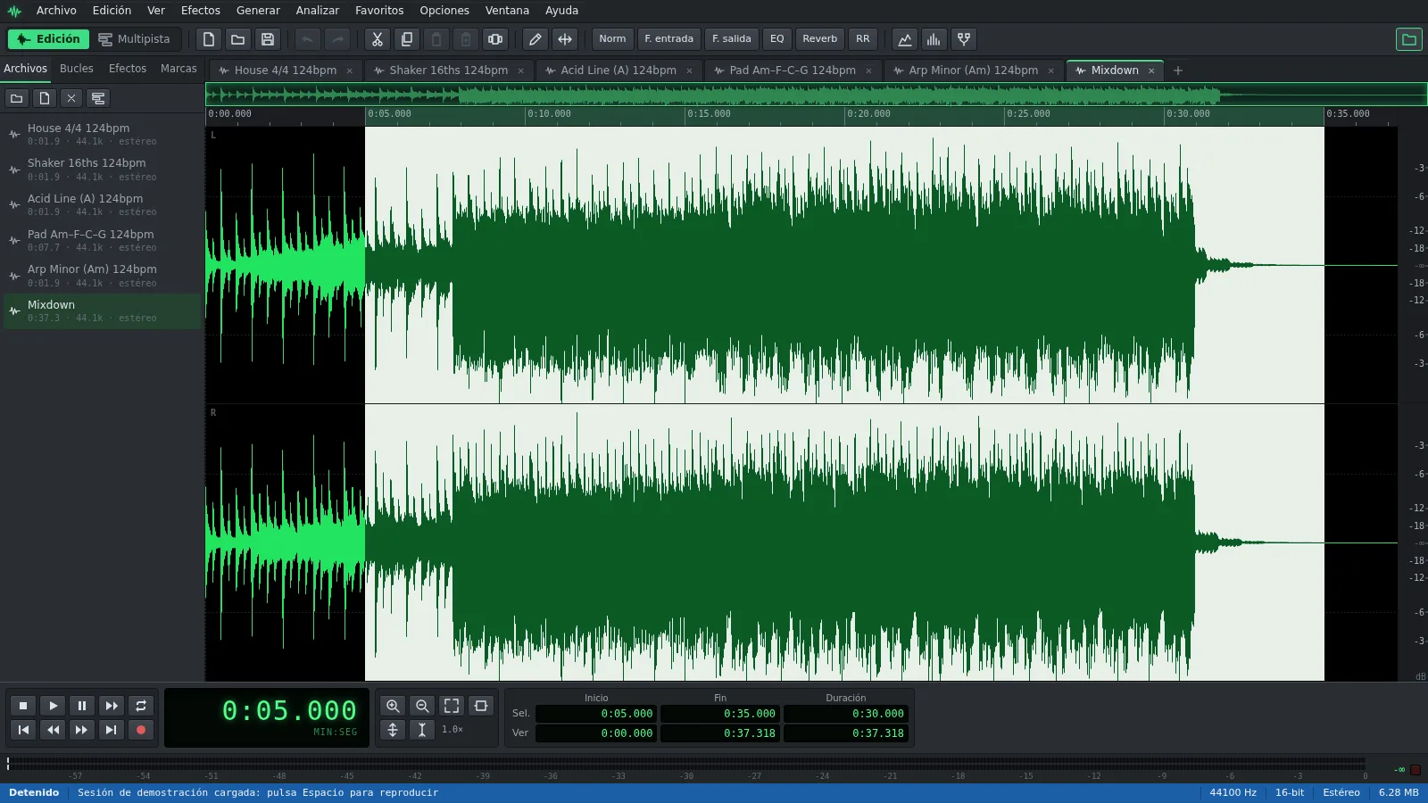Open the Analizar menu
Screen dimensions: 1428x803
click(x=318, y=11)
